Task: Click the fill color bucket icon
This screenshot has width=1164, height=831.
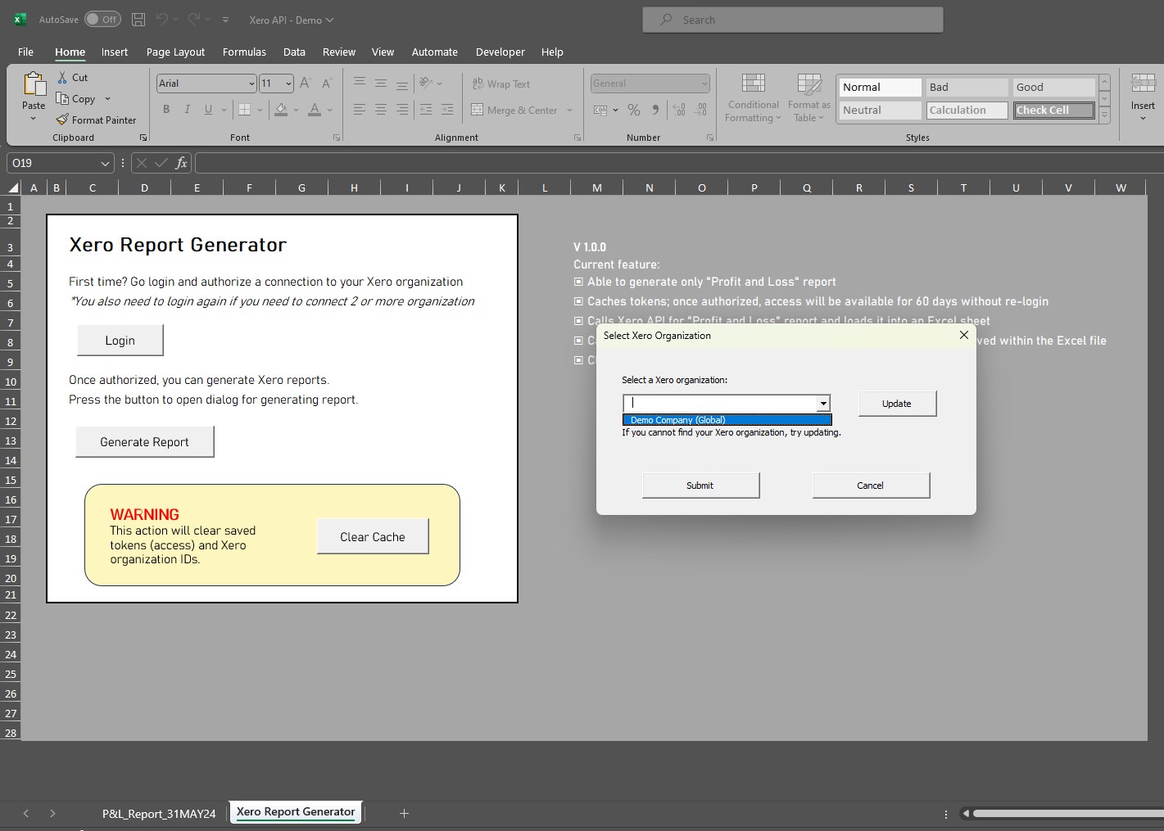Action: [281, 109]
